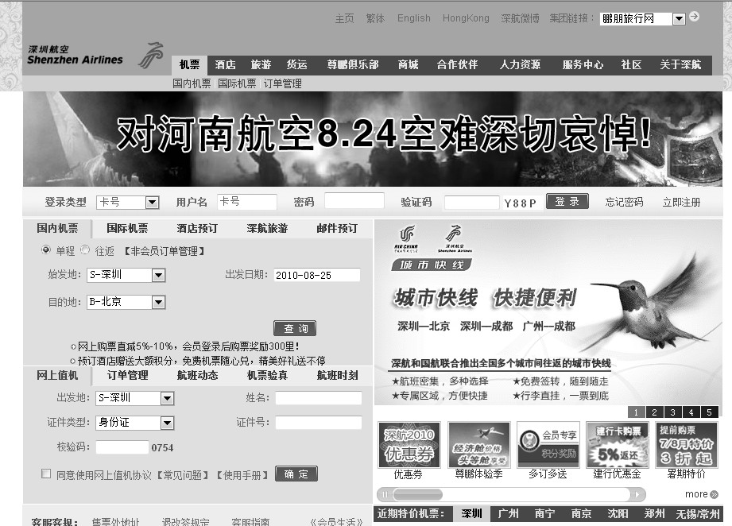Image resolution: width=732 pixels, height=526 pixels.
Task: Open the 多订多送 member promo thumbnail
Action: click(548, 445)
